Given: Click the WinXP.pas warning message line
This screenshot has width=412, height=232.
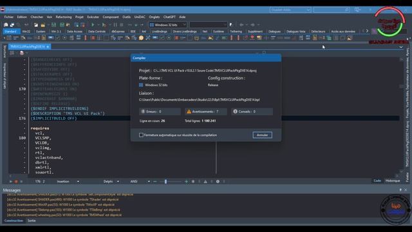Looking at the screenshot, I should point(61,205).
